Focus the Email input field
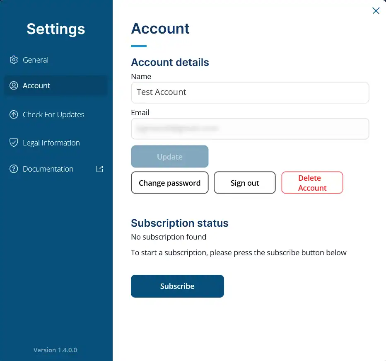Image resolution: width=386 pixels, height=361 pixels. [250, 128]
